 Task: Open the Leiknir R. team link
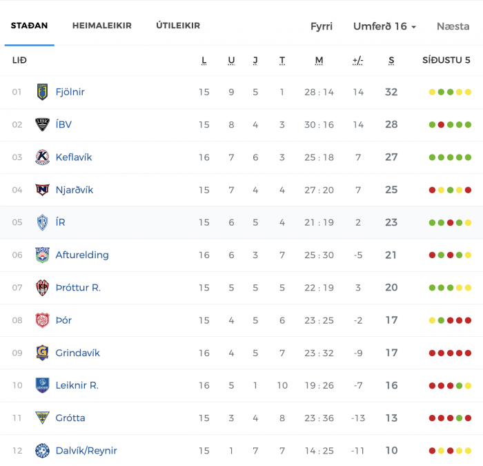click(77, 385)
